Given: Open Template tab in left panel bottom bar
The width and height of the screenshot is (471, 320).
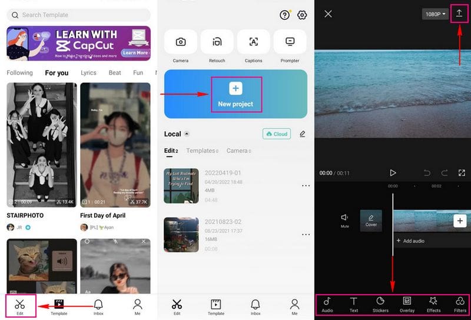Looking at the screenshot, I should point(59,307).
